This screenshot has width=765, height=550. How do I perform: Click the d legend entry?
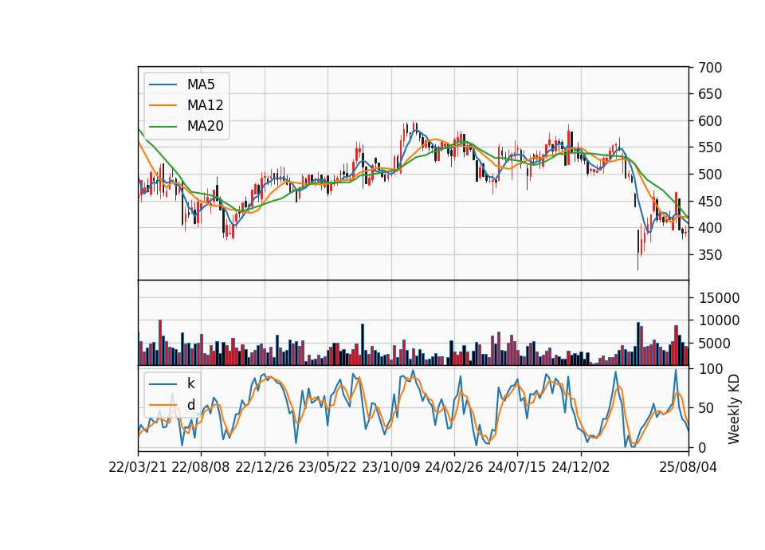coord(172,405)
